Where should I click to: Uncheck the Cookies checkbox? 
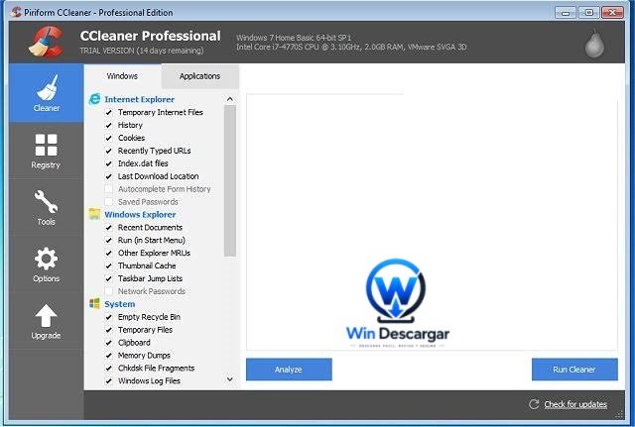click(x=108, y=138)
